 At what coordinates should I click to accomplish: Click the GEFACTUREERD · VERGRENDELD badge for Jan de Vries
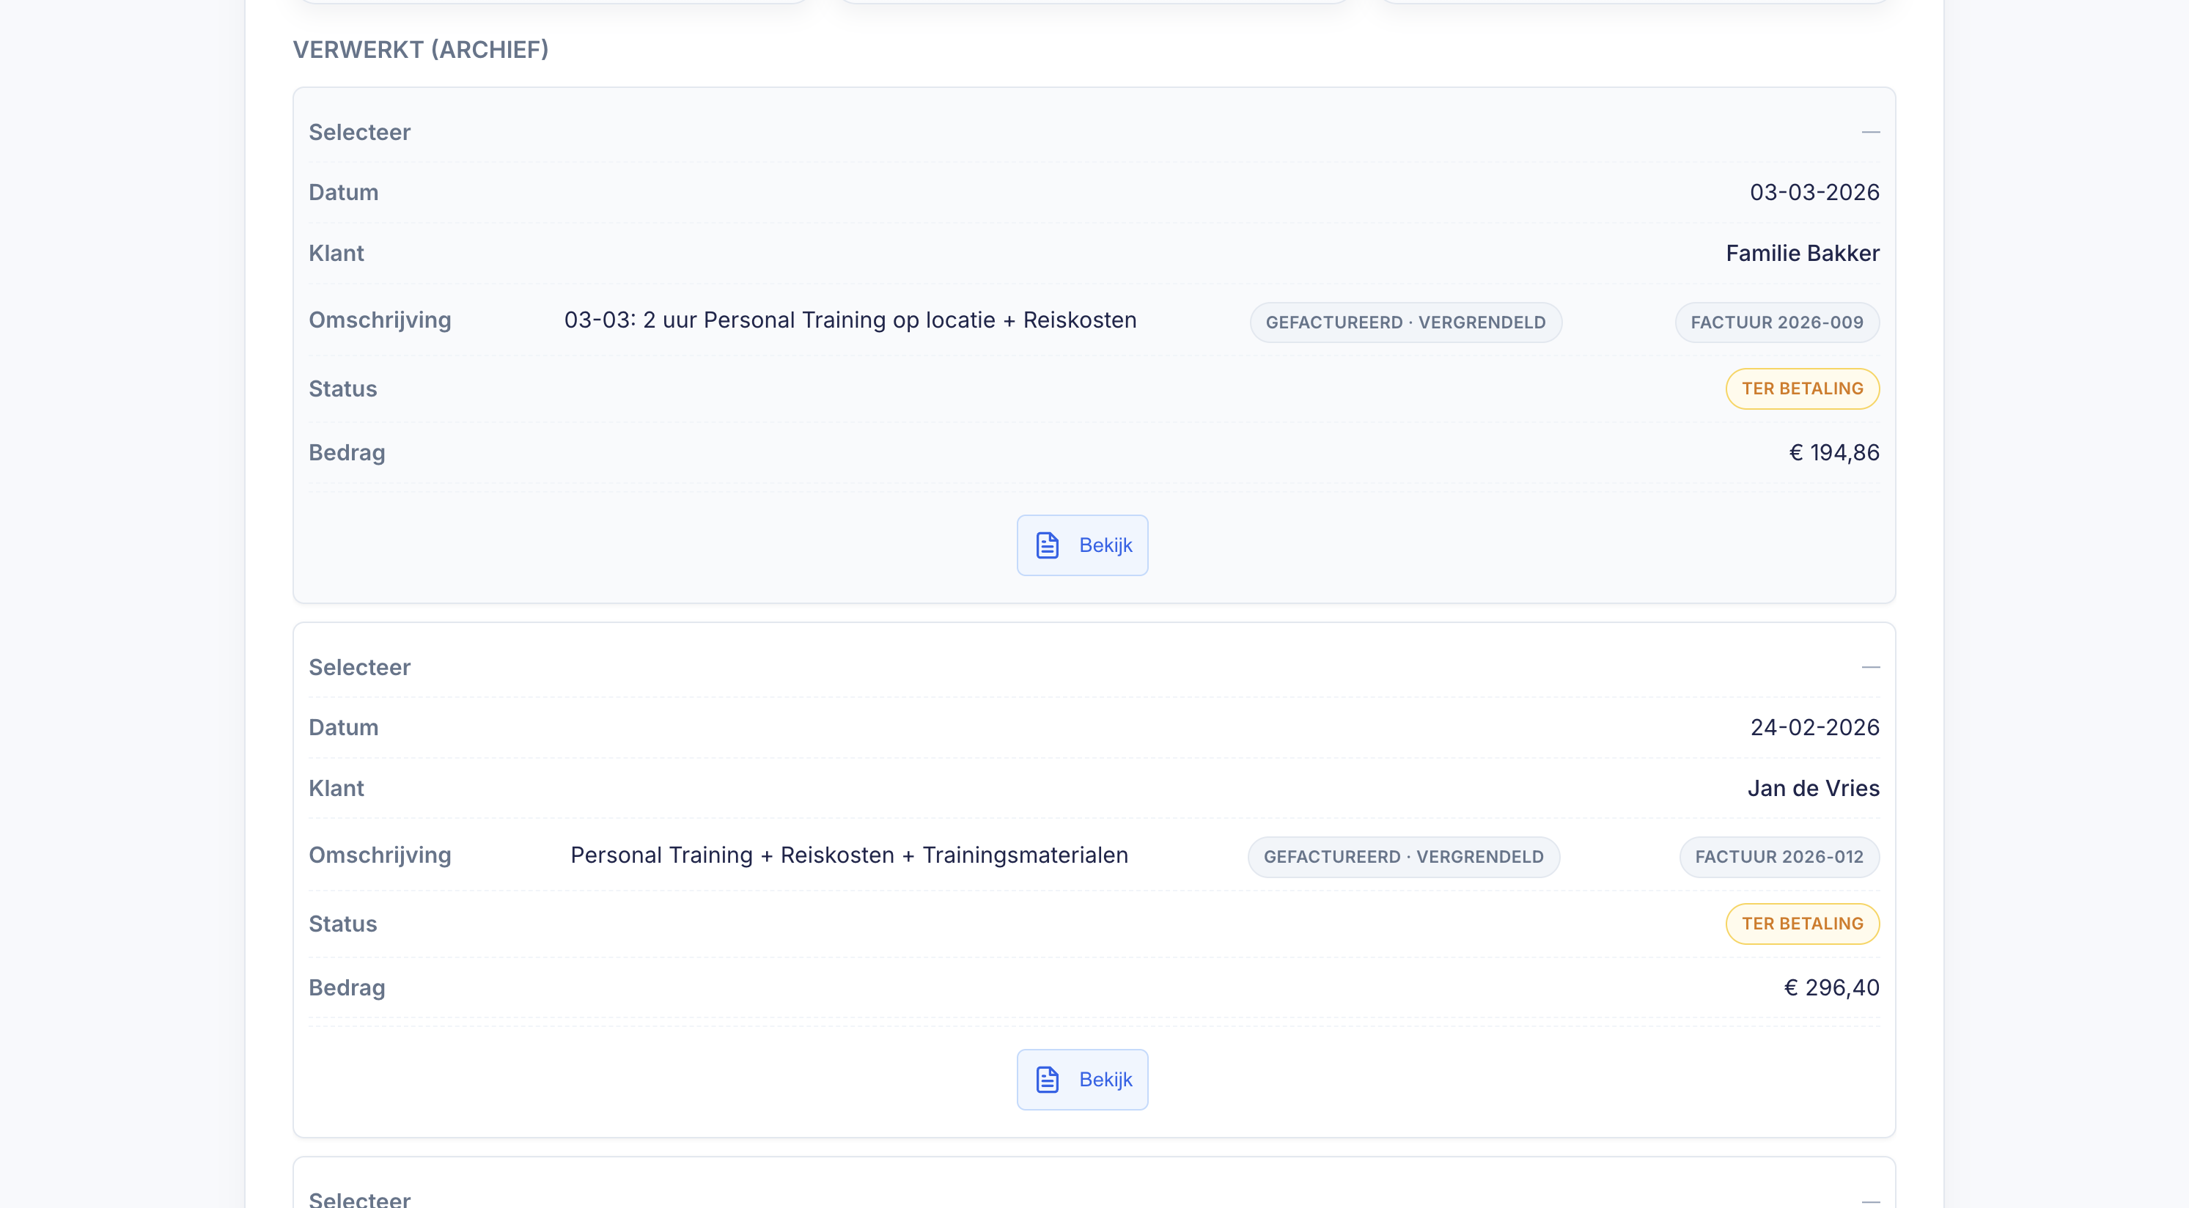point(1403,857)
